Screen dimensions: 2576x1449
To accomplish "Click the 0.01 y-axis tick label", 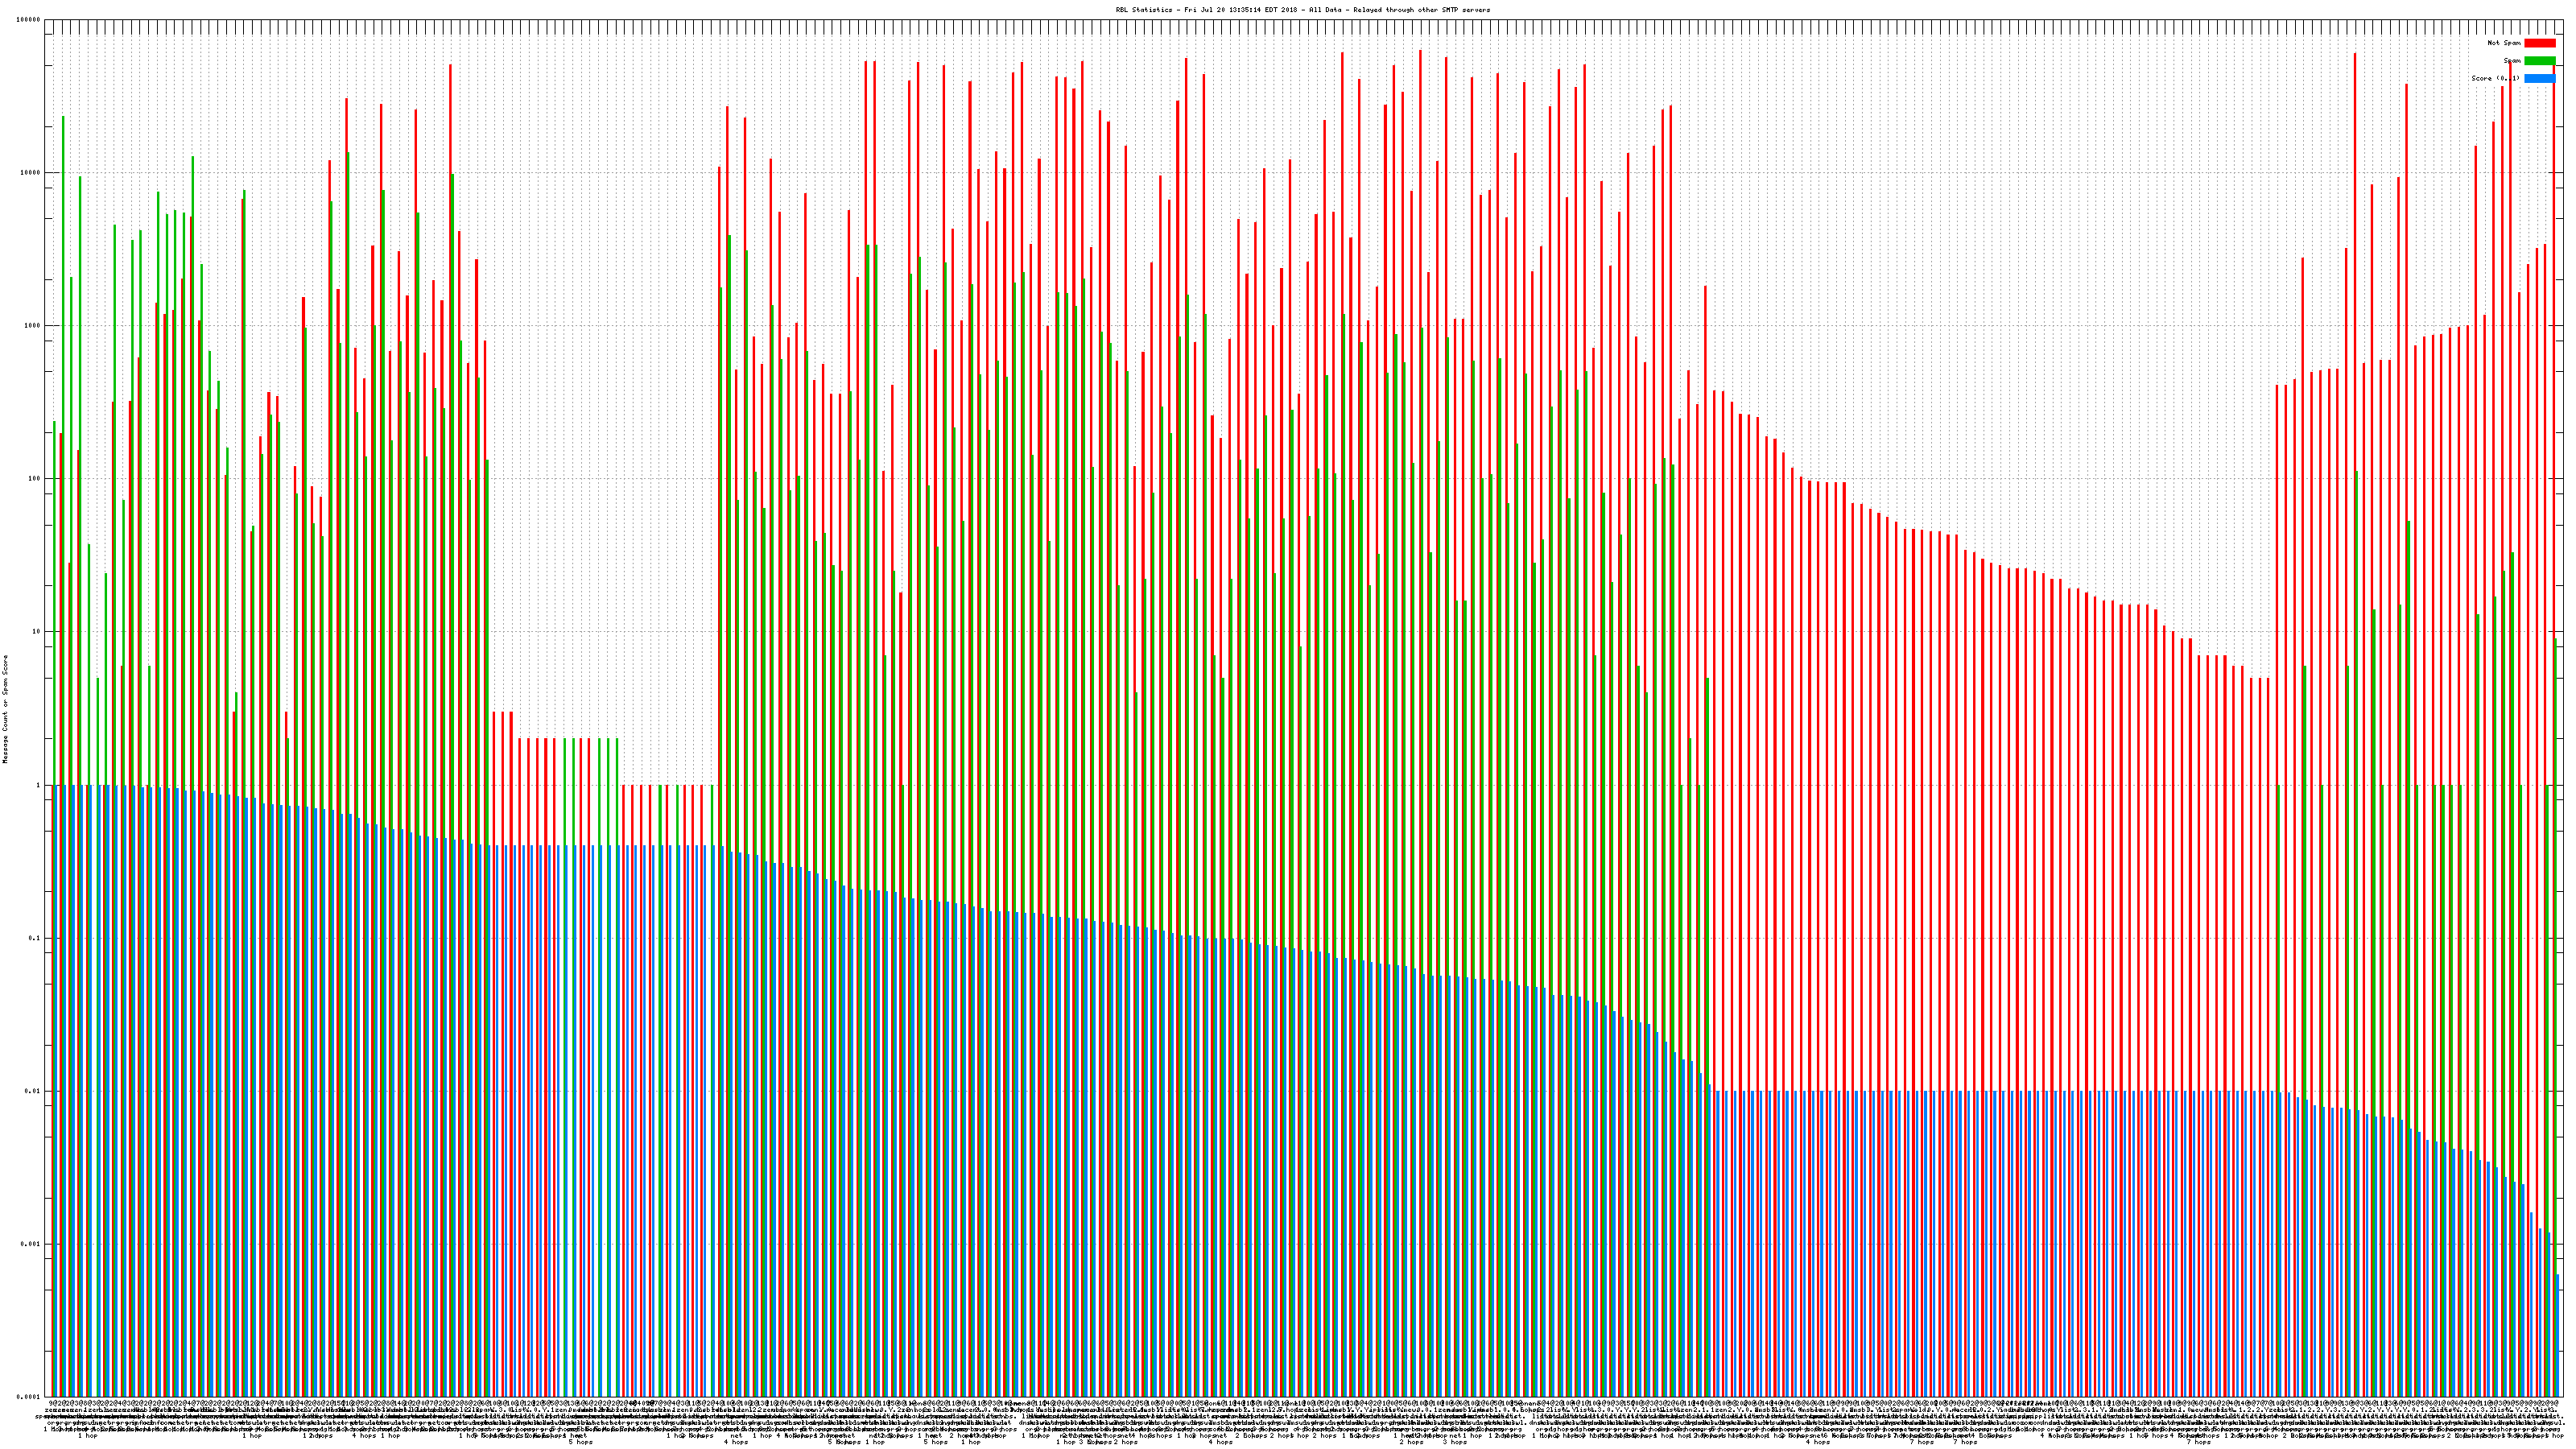I will click(34, 1091).
